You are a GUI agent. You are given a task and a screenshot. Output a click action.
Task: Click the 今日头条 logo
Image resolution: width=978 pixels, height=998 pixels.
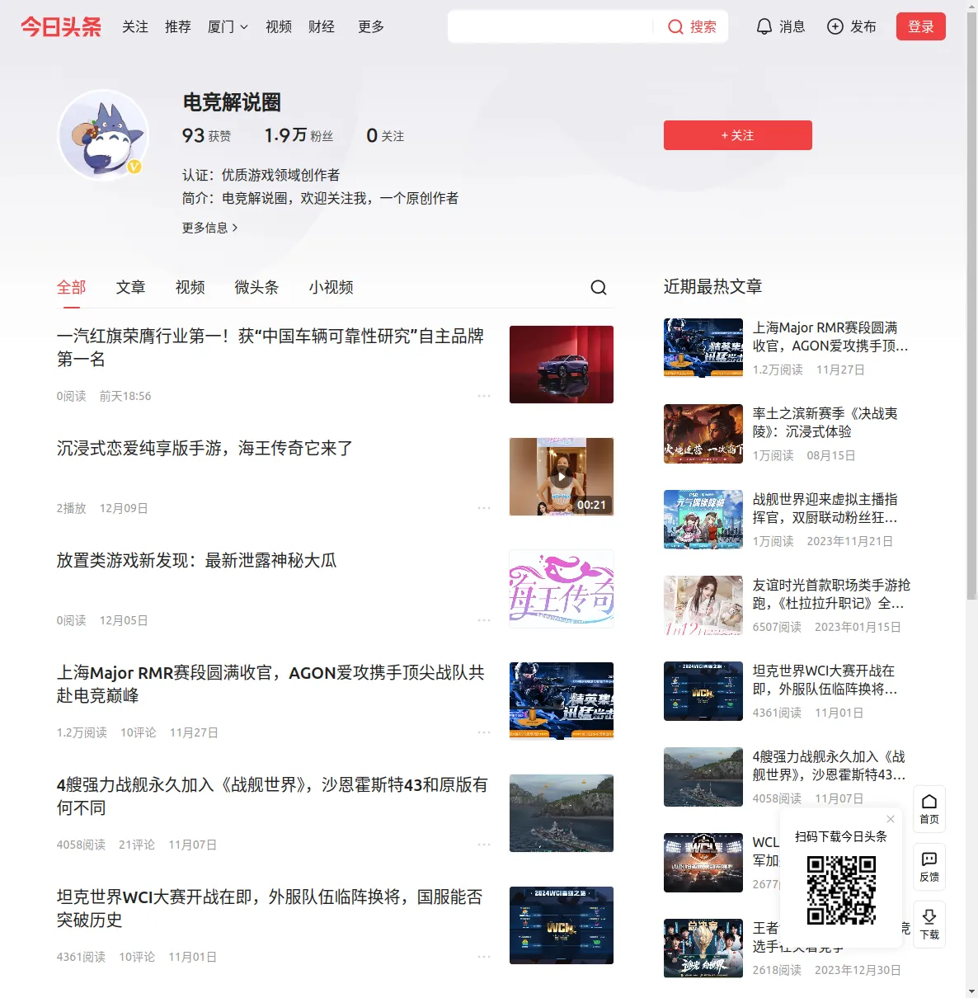point(61,26)
